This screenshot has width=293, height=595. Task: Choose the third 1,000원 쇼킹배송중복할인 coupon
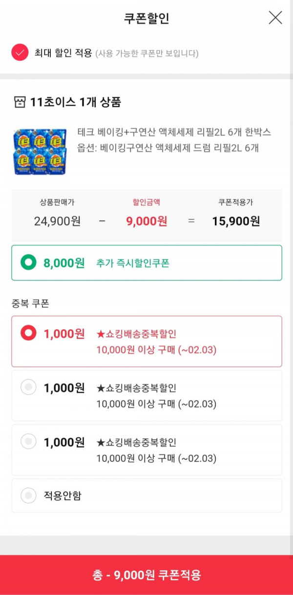[146, 450]
